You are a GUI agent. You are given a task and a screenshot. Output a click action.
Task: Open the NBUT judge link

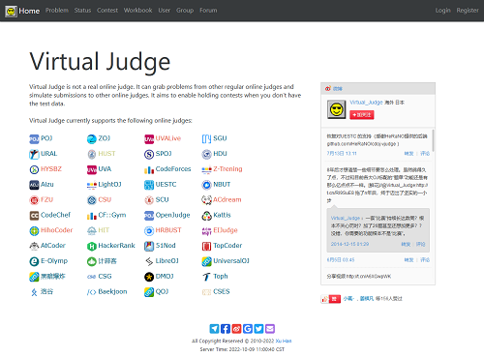222,185
